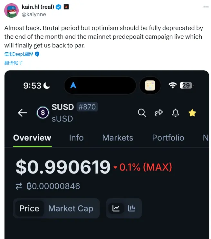Open the kain.hl profile avatar
Image resolution: width=211 pixels, height=239 pixels.
(x=11, y=10)
